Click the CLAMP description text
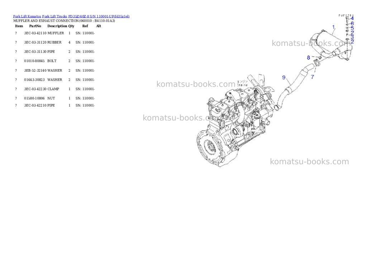Viewport: 367px width, 260px height. (53, 89)
